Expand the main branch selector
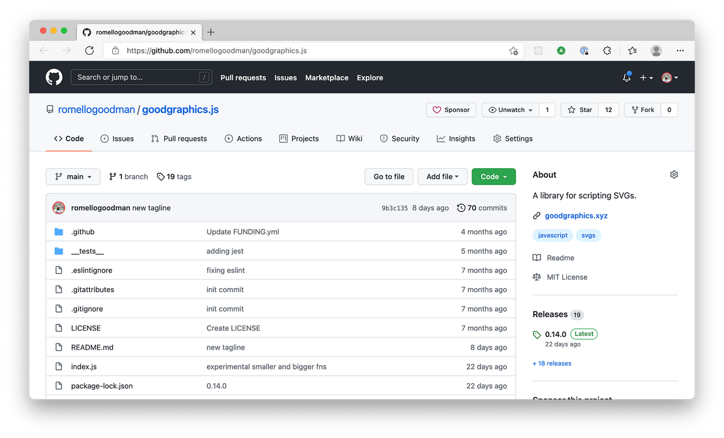Image resolution: width=724 pixels, height=438 pixels. click(73, 177)
